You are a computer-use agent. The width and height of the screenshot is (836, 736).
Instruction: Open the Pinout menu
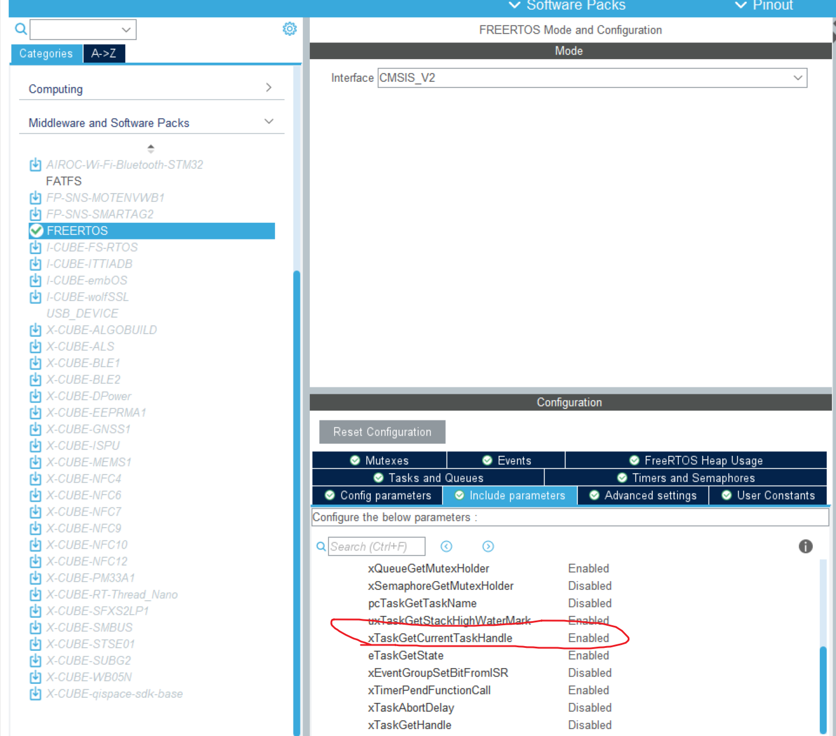(764, 6)
